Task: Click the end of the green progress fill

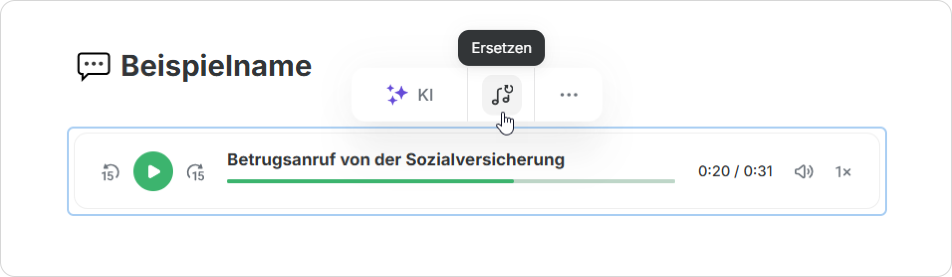Action: pyautogui.click(x=513, y=181)
